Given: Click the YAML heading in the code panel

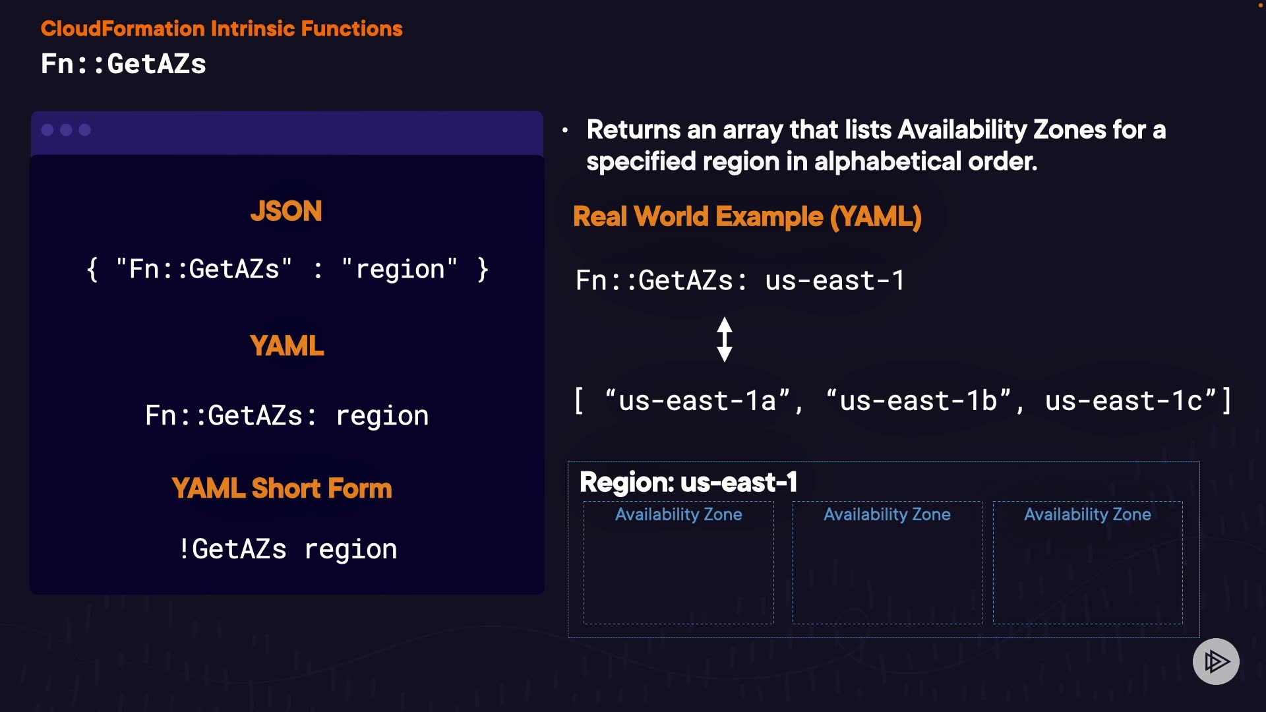Looking at the screenshot, I should pos(287,345).
